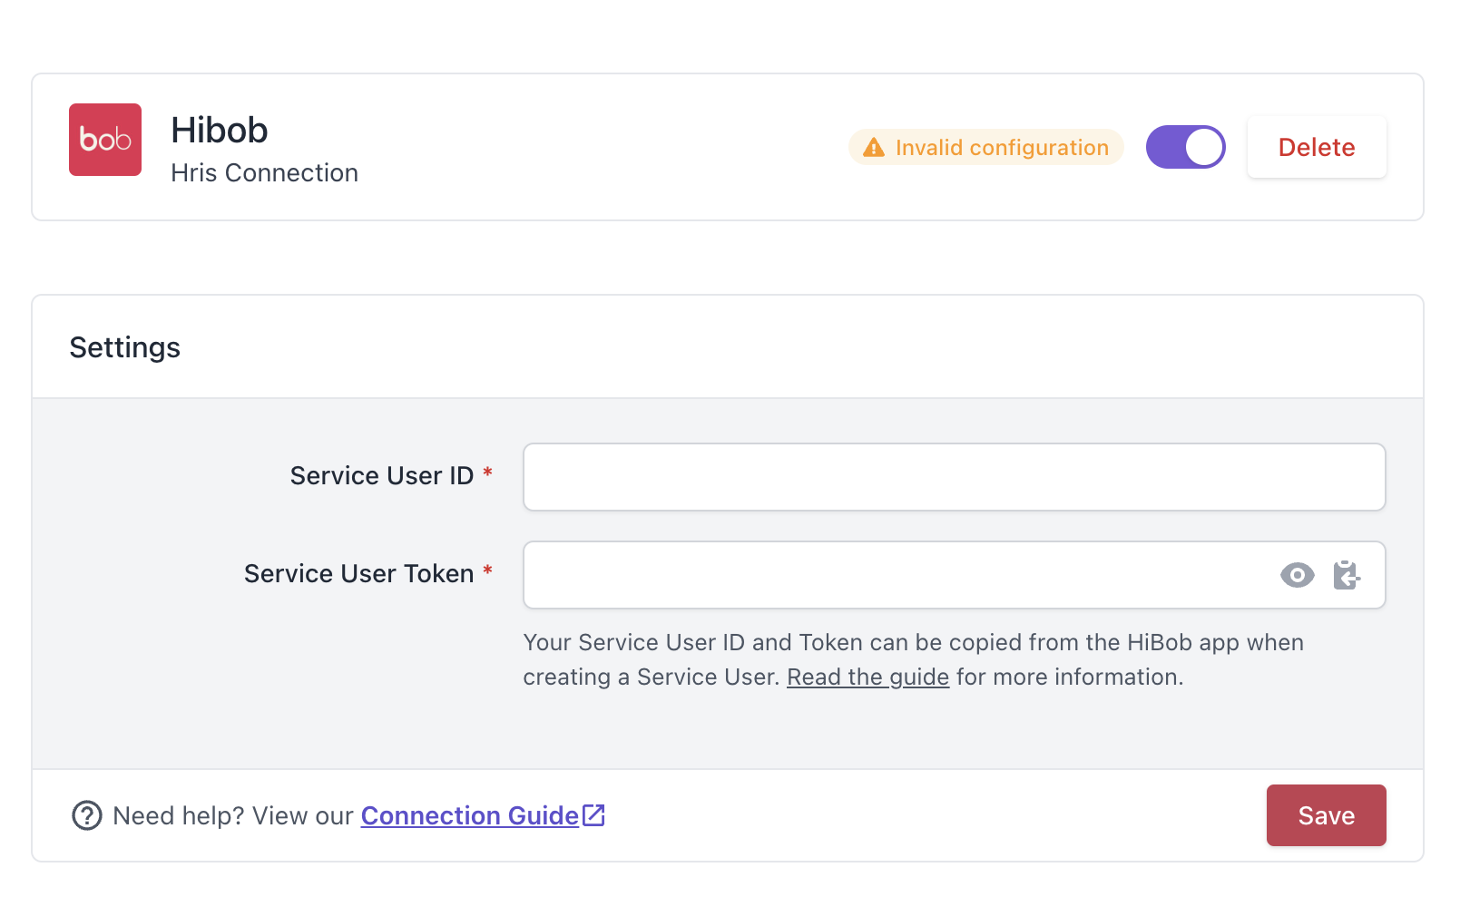1470x916 pixels.
Task: Delete the Hibob connection
Action: point(1317,147)
